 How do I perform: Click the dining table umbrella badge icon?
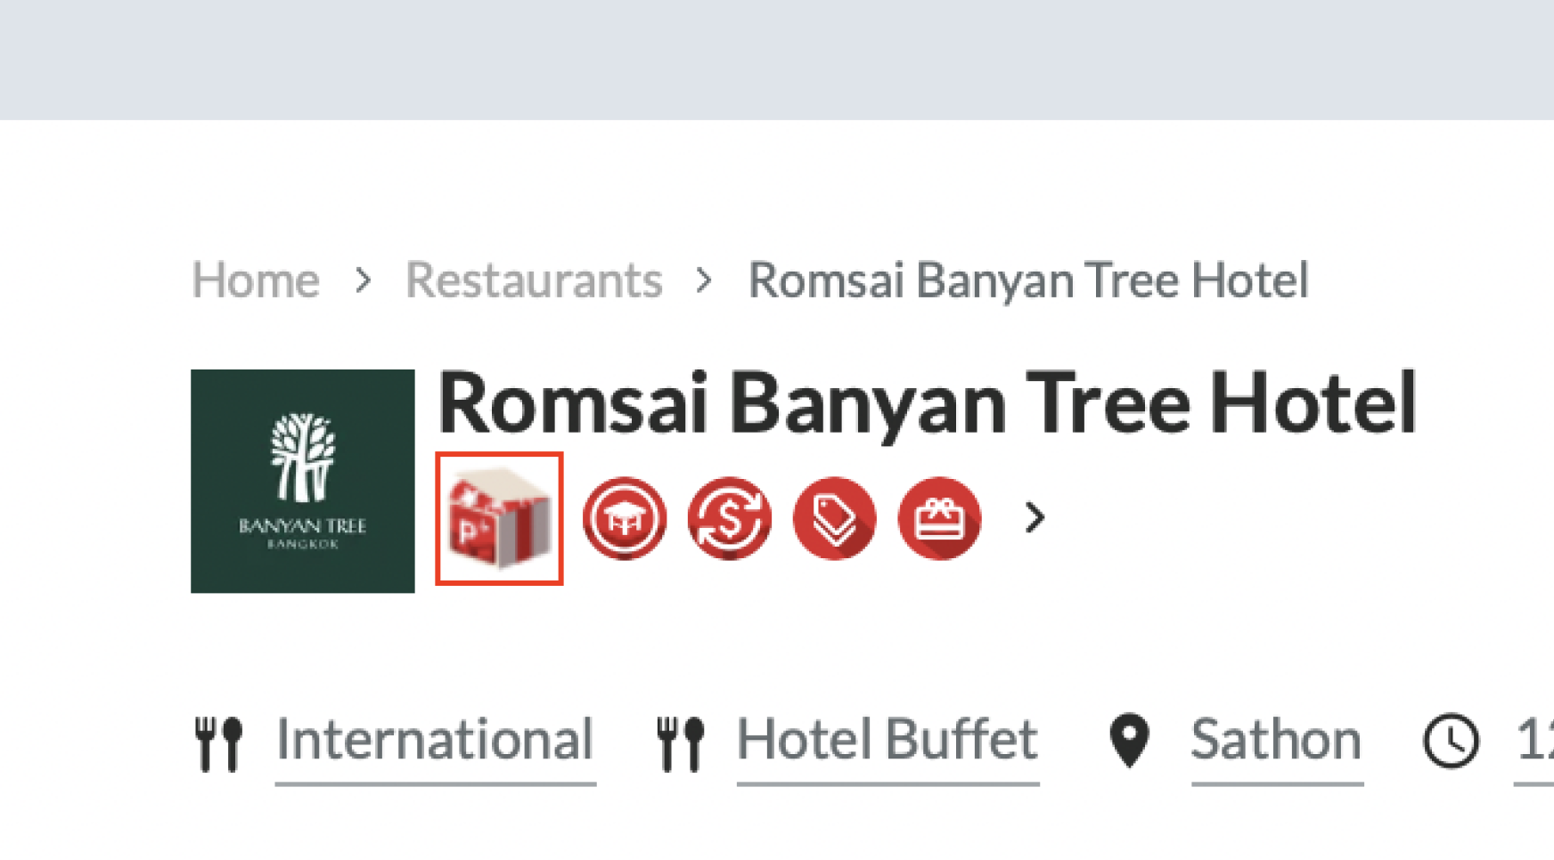click(625, 518)
